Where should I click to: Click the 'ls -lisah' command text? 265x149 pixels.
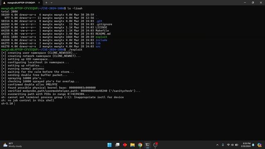(75, 8)
